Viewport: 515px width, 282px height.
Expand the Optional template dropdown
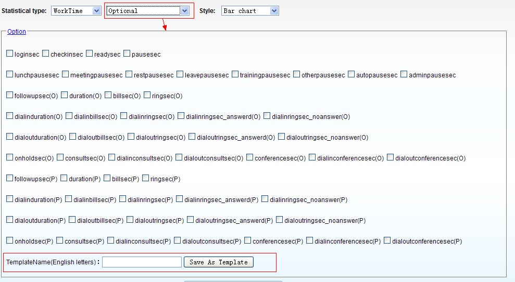coord(148,11)
